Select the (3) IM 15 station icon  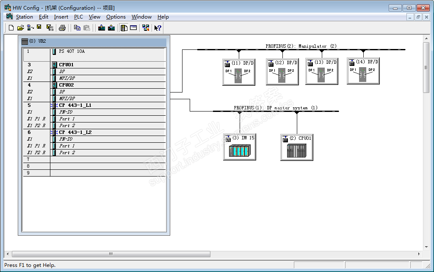[x=240, y=147]
